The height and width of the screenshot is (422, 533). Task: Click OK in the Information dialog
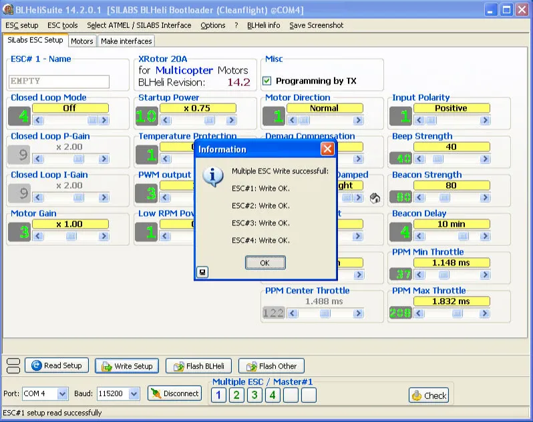(265, 263)
